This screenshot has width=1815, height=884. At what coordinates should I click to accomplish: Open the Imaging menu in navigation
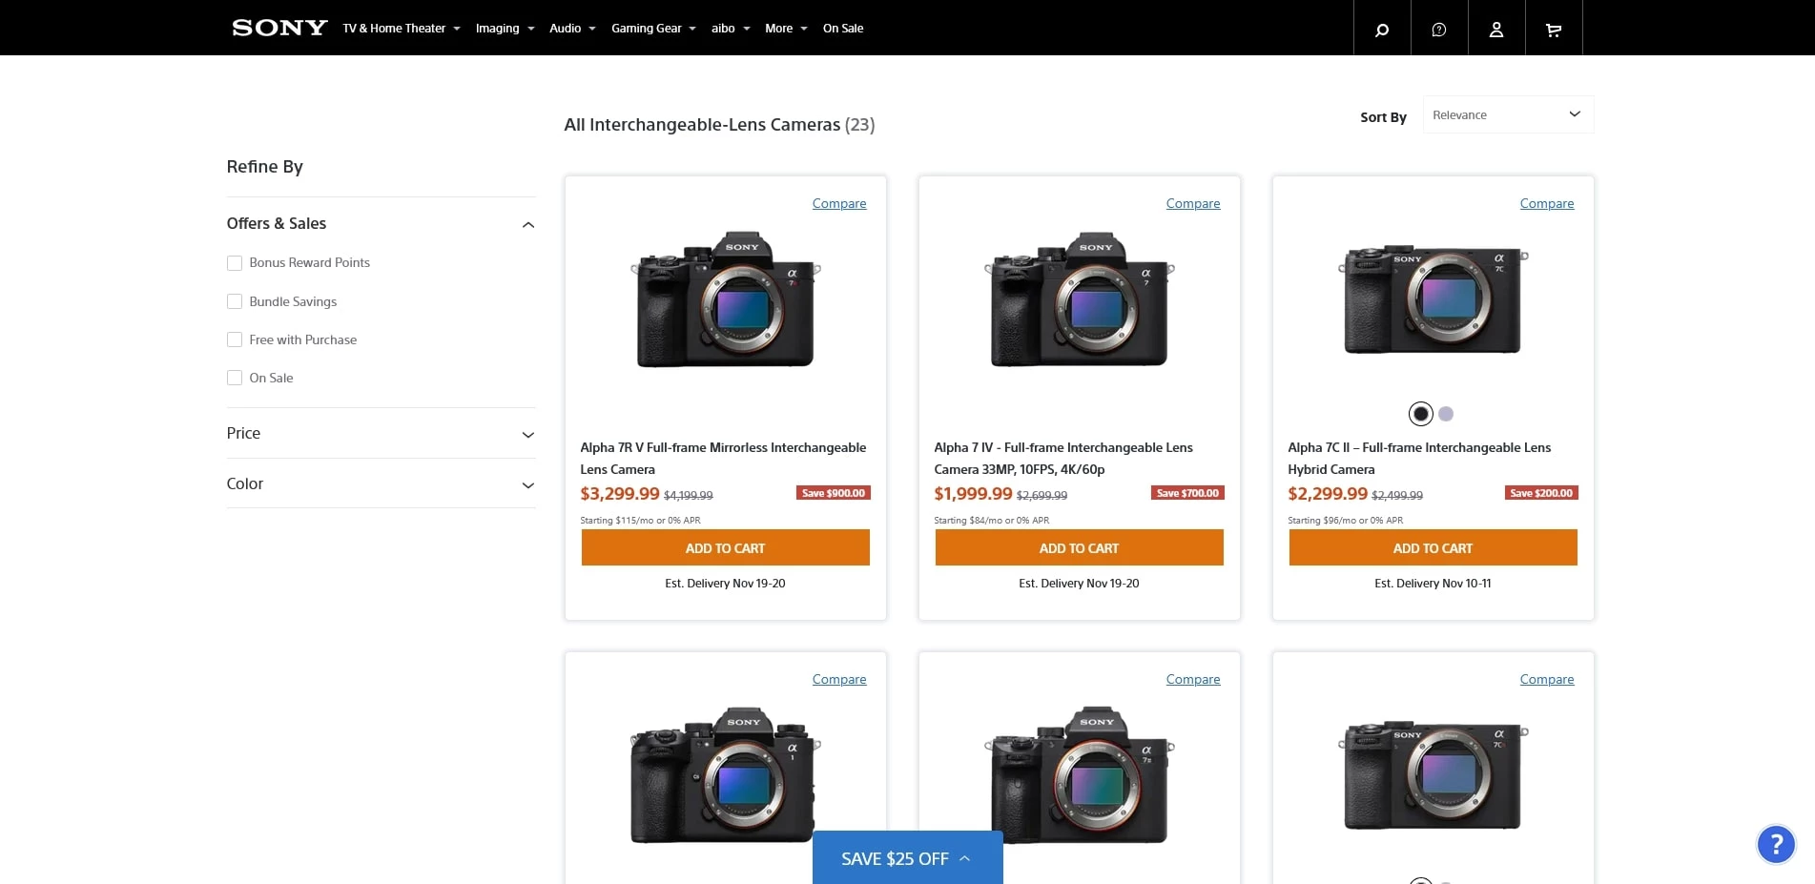coord(505,29)
